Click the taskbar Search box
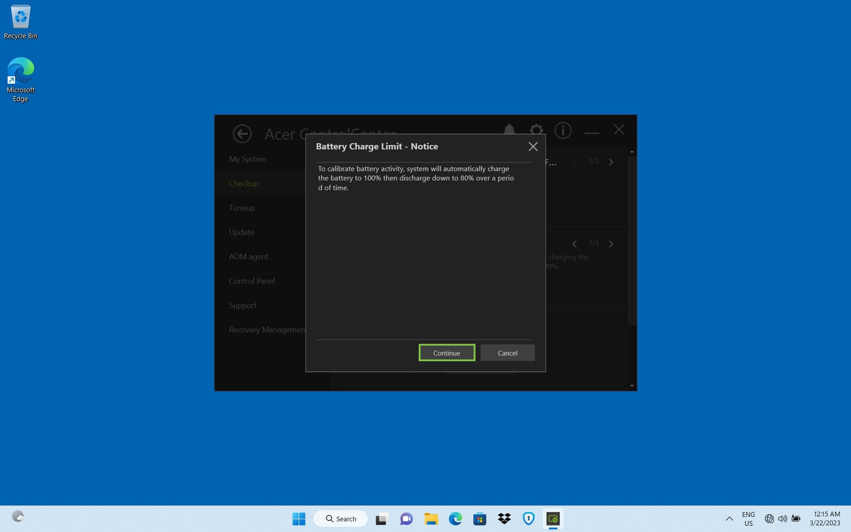Image resolution: width=851 pixels, height=532 pixels. click(341, 518)
